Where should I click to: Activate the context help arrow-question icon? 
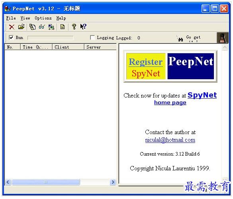83,27
